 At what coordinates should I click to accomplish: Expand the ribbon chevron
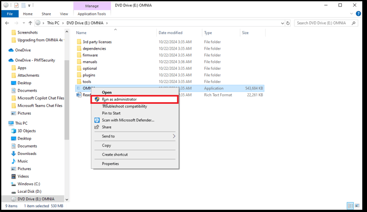(x=352, y=14)
